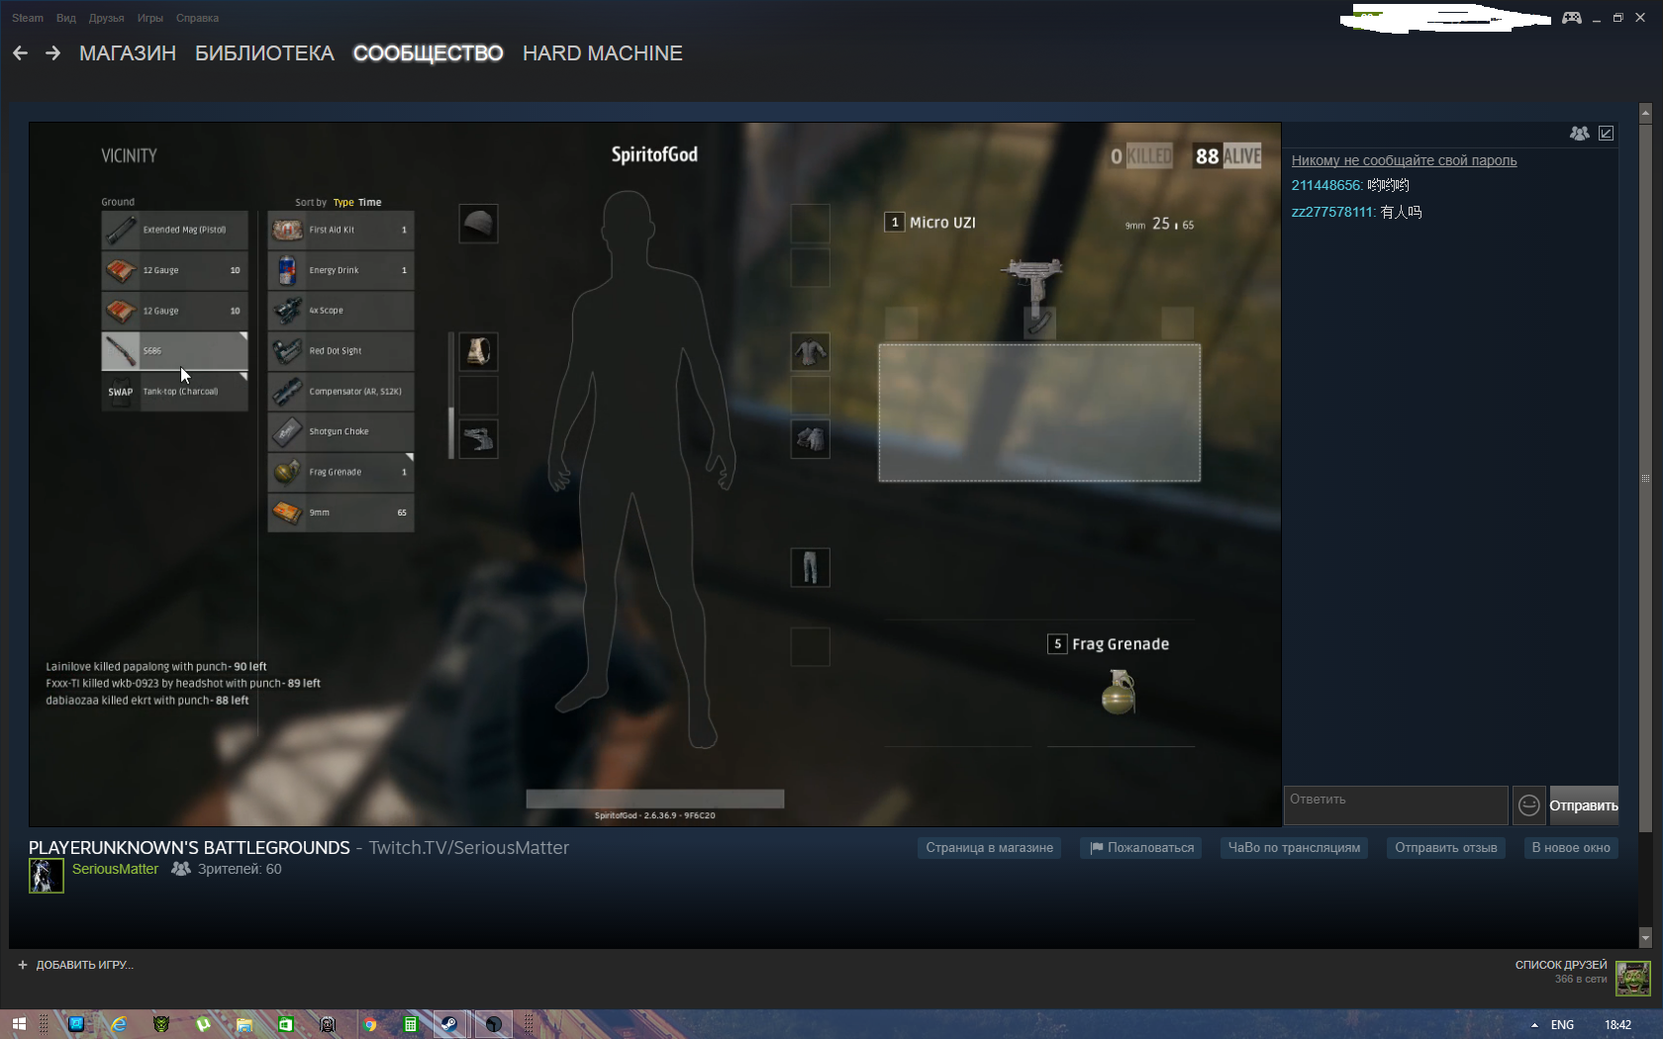The height and width of the screenshot is (1039, 1663).
Task: Click the 366 в сети friends count
Action: click(x=1581, y=979)
